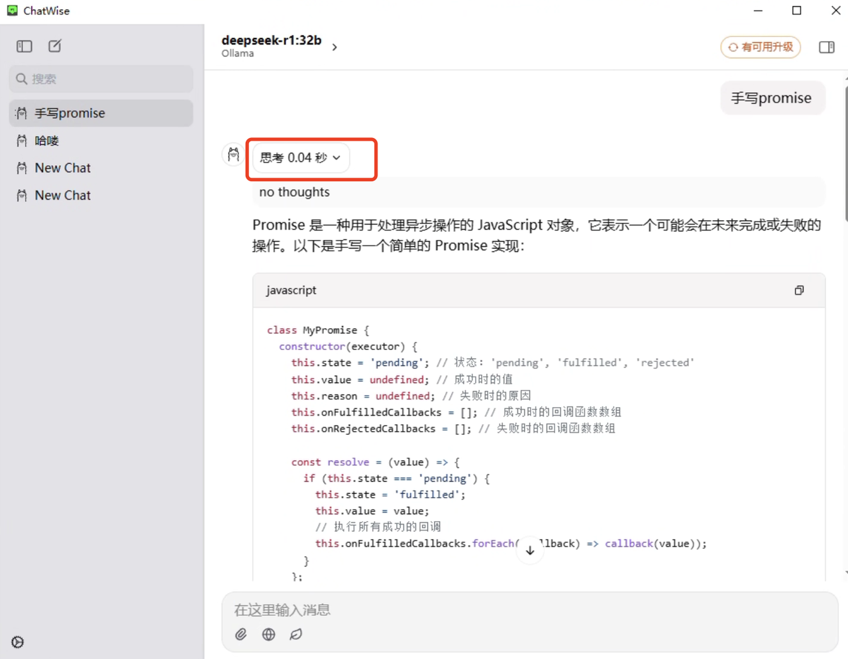Click the assistant avatar icon
The width and height of the screenshot is (848, 659).
(x=233, y=154)
